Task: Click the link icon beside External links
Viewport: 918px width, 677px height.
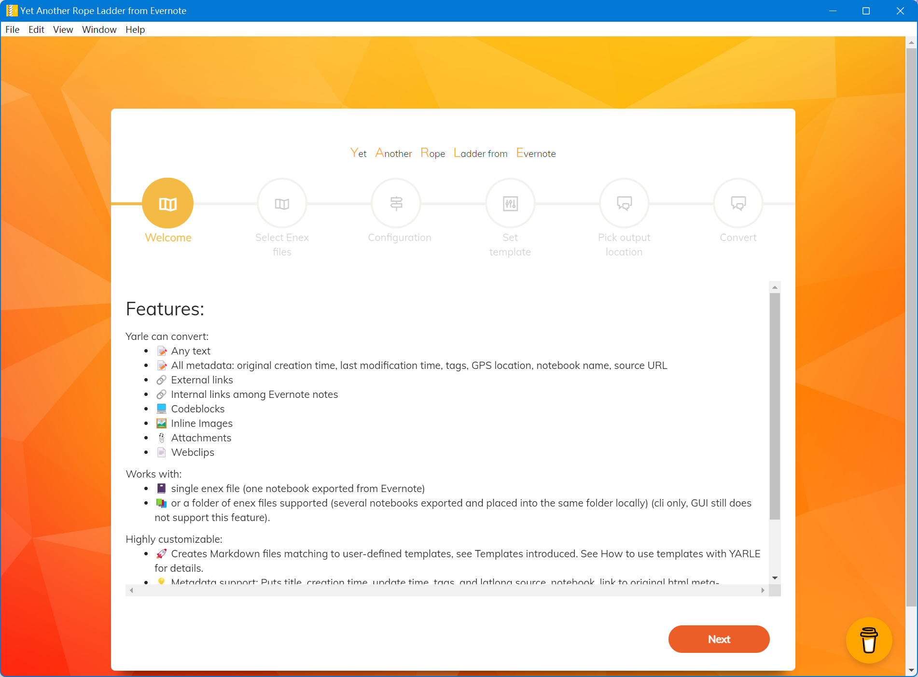Action: coord(162,380)
